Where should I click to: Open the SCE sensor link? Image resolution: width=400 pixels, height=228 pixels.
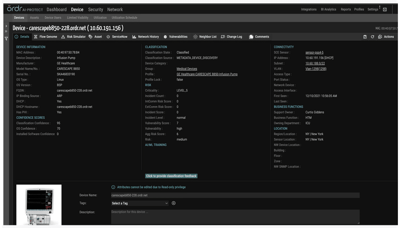[314, 53]
